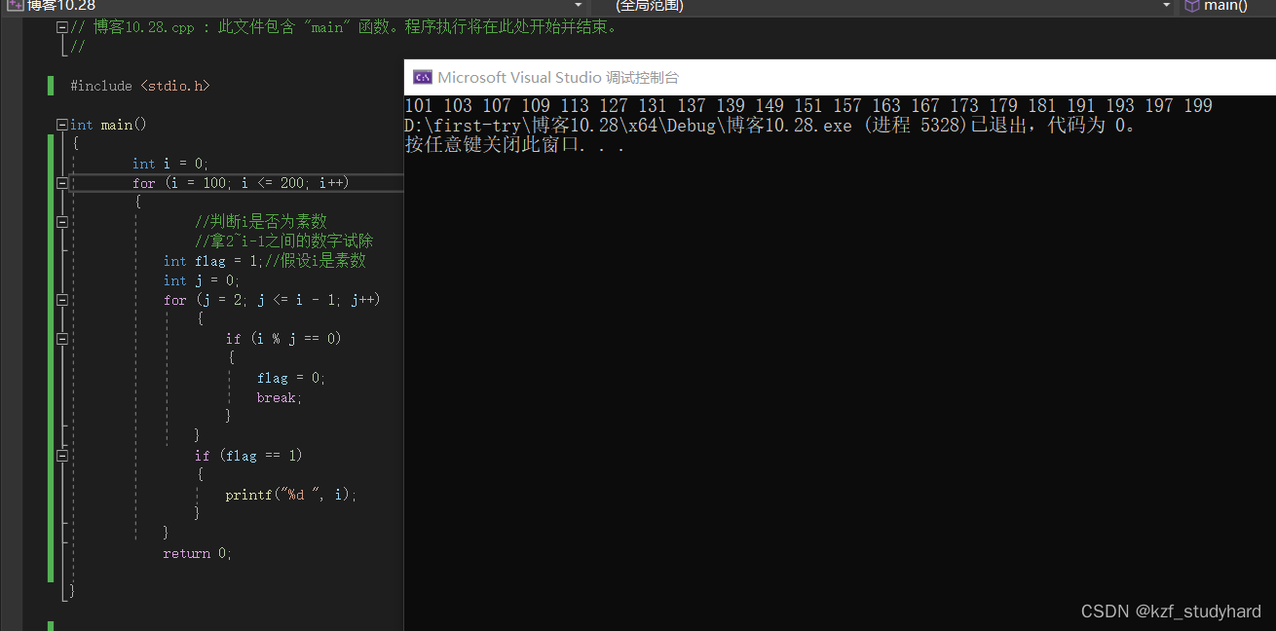1276x631 pixels.
Task: Collapse the //判断i是否为素数 comment block
Action: 62,222
